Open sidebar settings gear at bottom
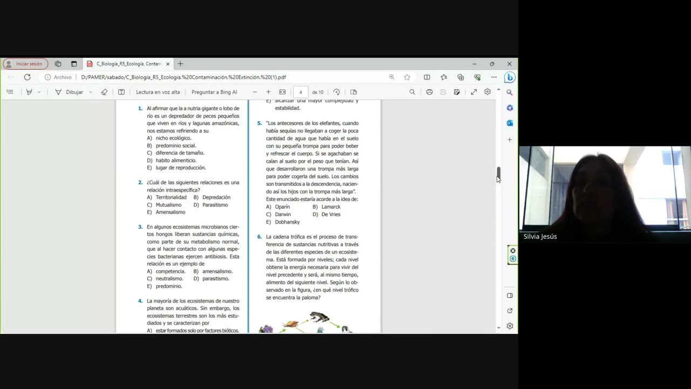The height and width of the screenshot is (389, 691). 510,326
